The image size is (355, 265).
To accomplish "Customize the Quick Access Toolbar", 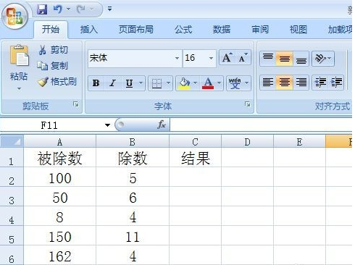I will (x=109, y=9).
